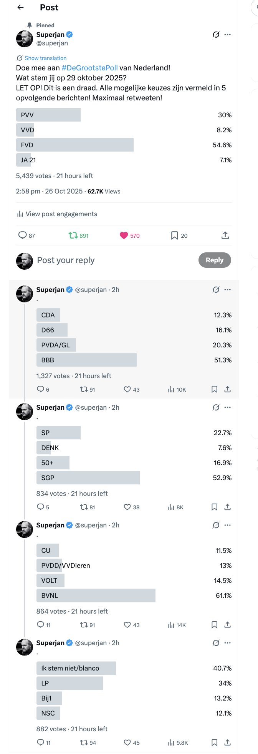Click the Grok icon on pinned post
Viewport: 258px width, 754px height.
[216, 35]
